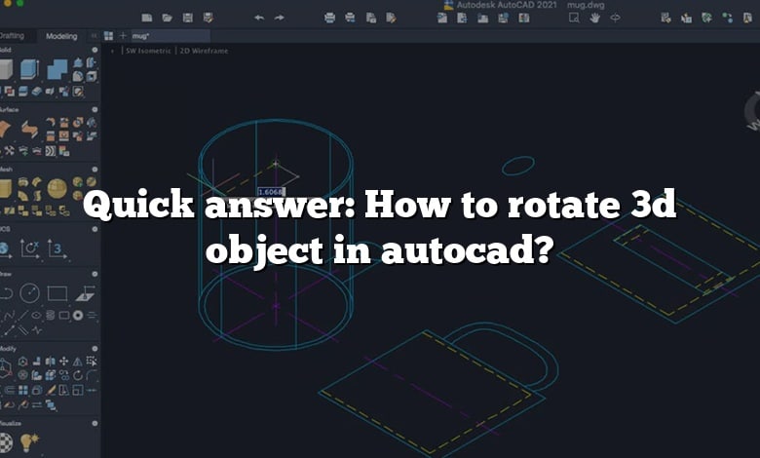Click the Print icon in top toolbar

(329, 18)
